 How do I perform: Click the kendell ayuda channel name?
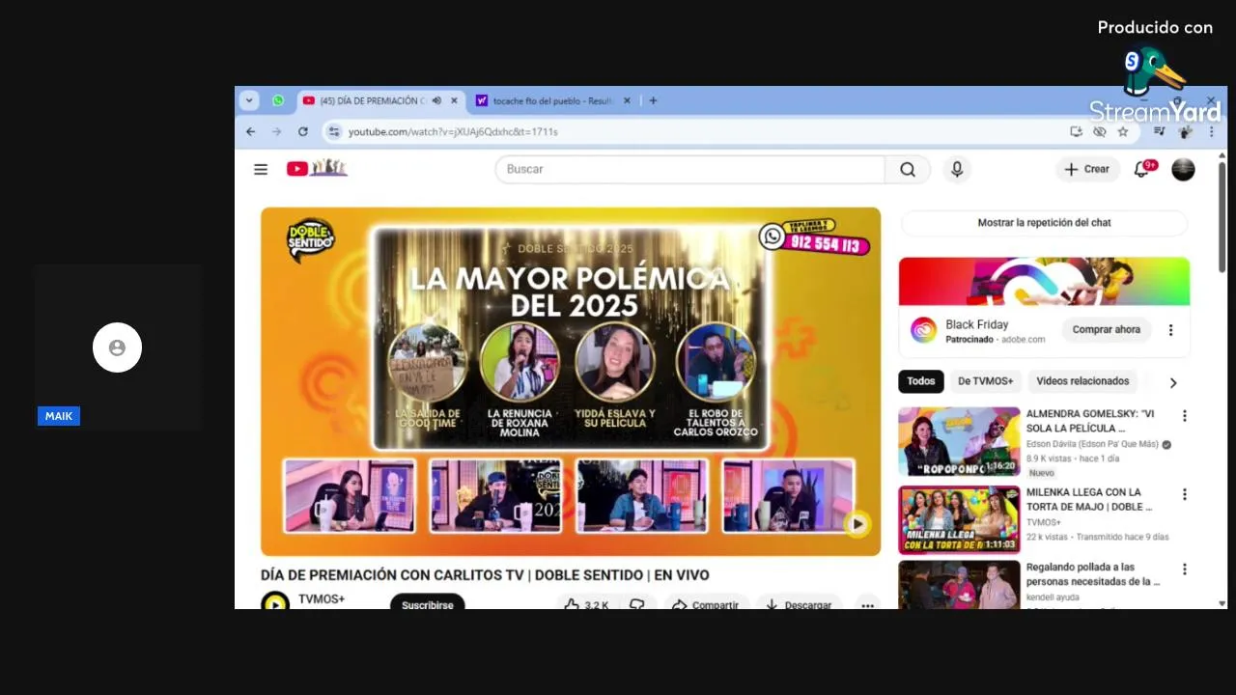tap(1053, 598)
